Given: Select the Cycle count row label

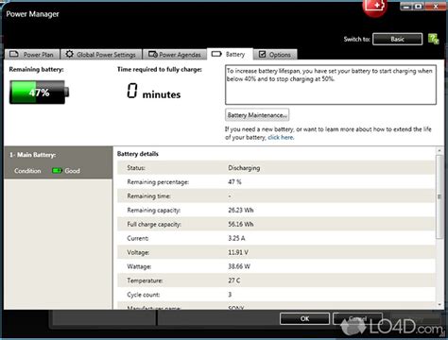Looking at the screenshot, I should [x=144, y=295].
